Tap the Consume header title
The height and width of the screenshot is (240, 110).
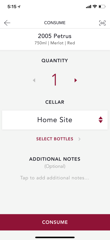pos(55,23)
